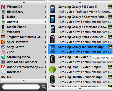Open the Tragbare Multimedia Ge... category
The width and height of the screenshot is (113, 91).
[x=24, y=37]
